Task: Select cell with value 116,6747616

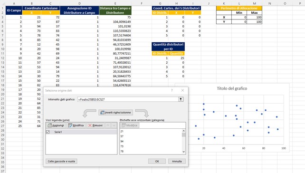Action: click(115, 85)
